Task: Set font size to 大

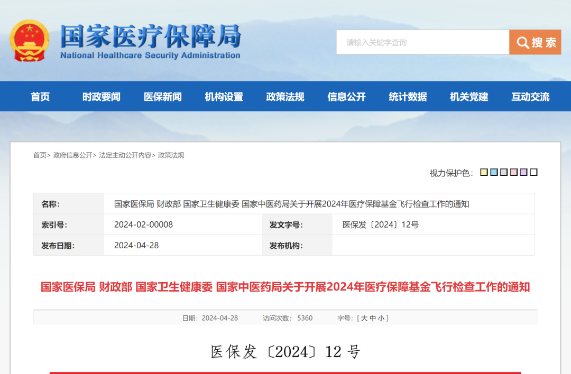Action: point(364,319)
